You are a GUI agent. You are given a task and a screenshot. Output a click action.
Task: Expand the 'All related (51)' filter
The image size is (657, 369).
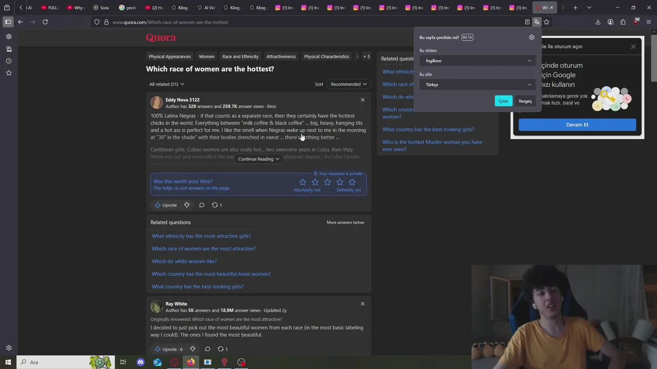tap(167, 84)
